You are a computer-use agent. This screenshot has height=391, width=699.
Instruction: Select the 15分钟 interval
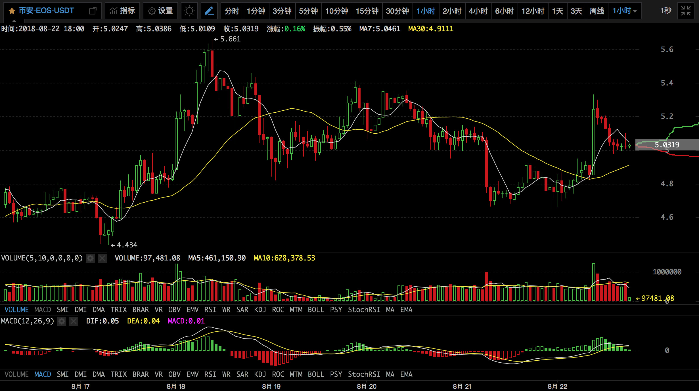pos(367,11)
